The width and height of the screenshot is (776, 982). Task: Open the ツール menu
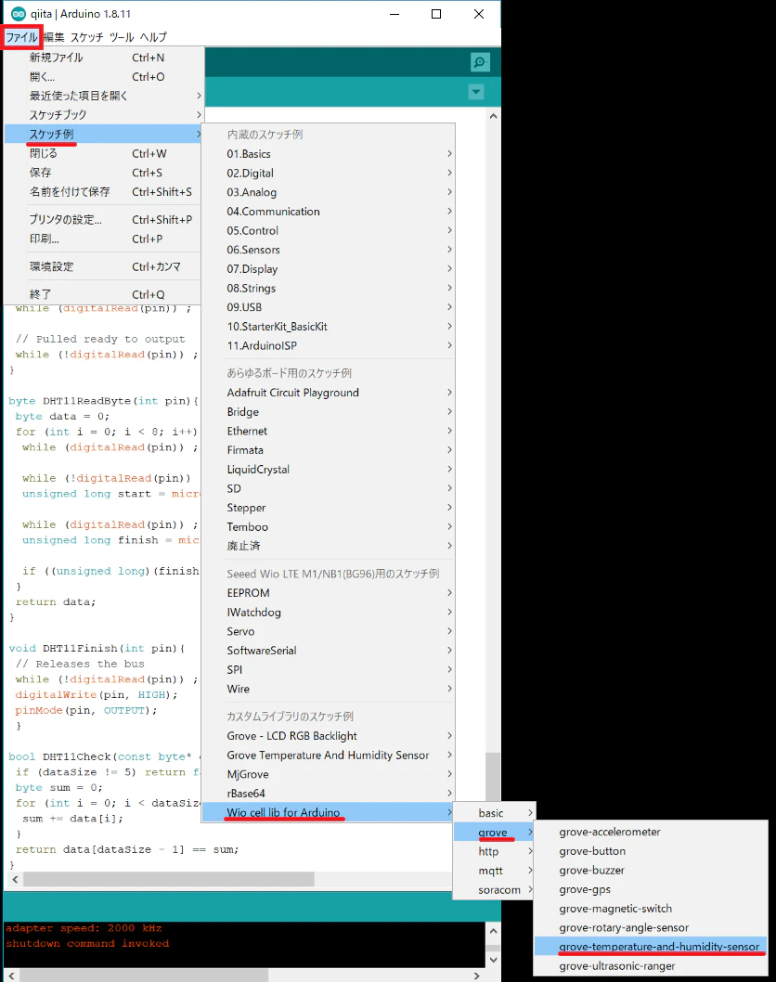(x=122, y=37)
